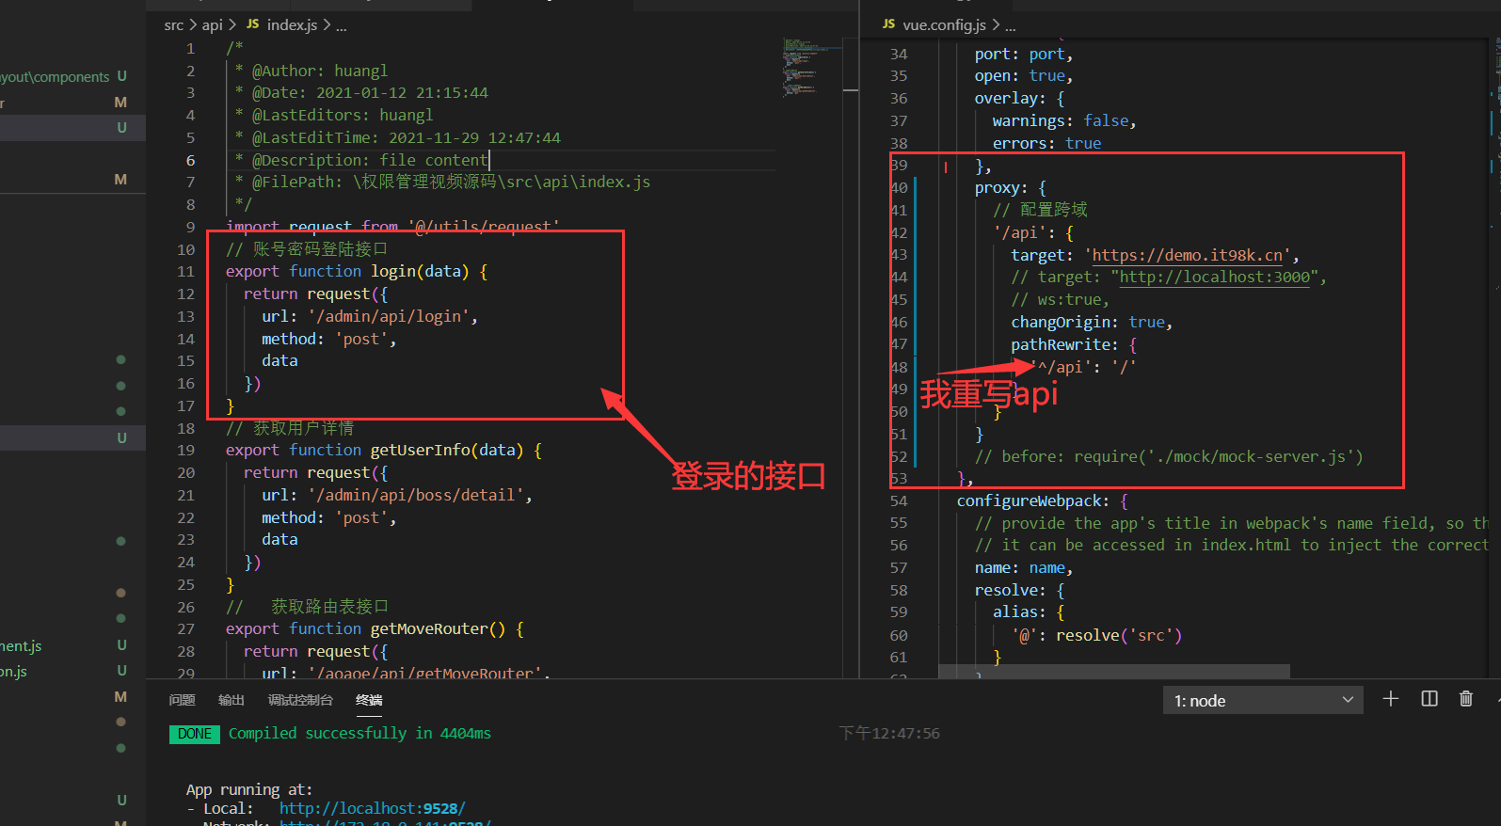Switch to the 问题 panel tab
This screenshot has height=826, width=1501.
pyautogui.click(x=182, y=700)
